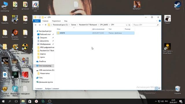185x104 pixels.
Task: Open Сеть in navigation pane
Action: coord(40,78)
